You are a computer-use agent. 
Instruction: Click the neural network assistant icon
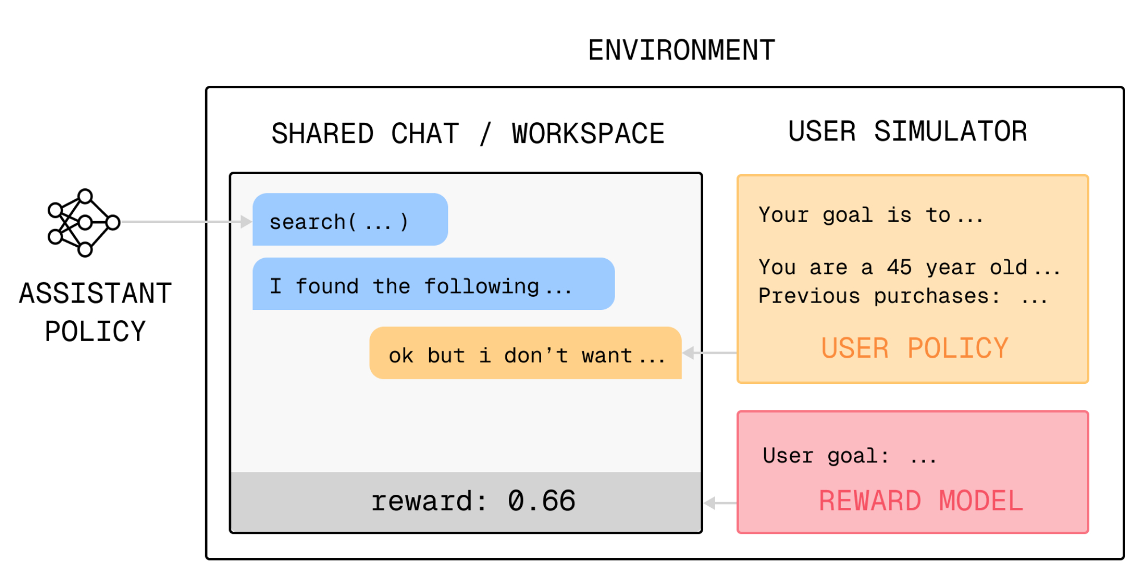[x=84, y=222]
